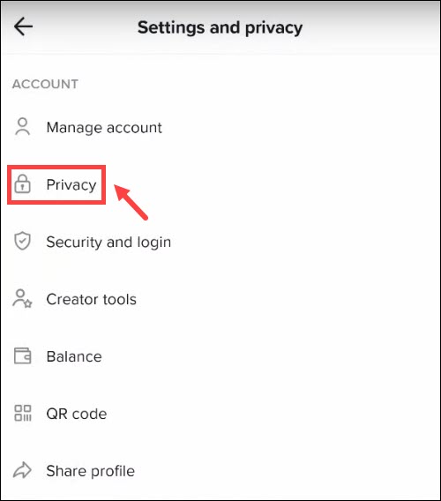Select the Share profile text label
This screenshot has width=441, height=501.
(91, 471)
